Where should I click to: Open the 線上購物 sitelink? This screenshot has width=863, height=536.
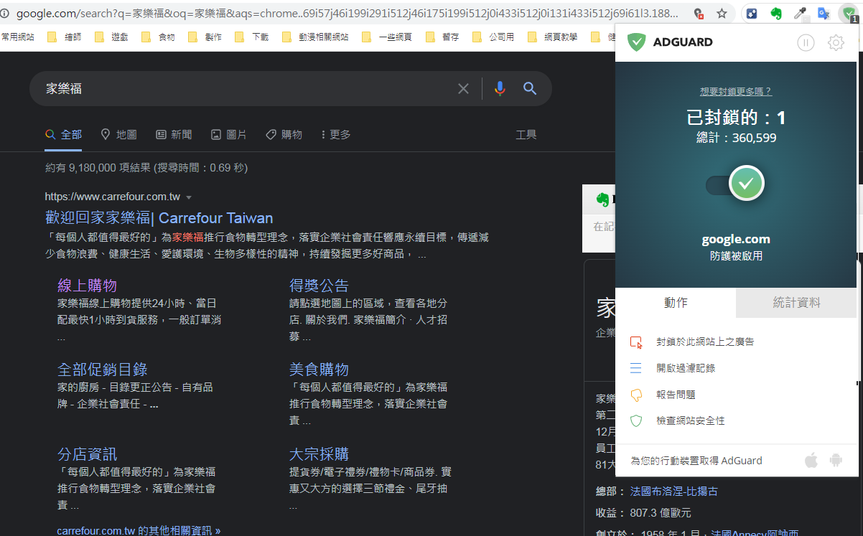click(x=87, y=286)
